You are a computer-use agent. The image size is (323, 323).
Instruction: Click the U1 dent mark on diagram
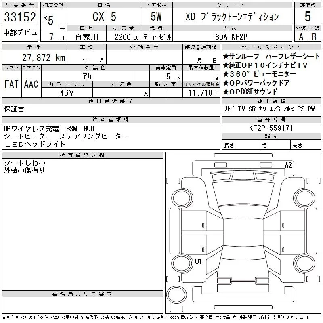point(198,262)
